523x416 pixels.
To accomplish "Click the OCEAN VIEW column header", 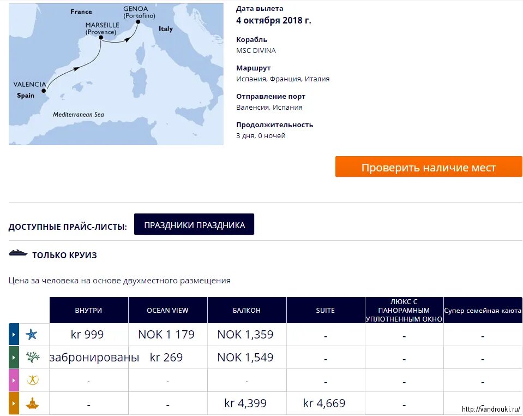I will point(168,310).
